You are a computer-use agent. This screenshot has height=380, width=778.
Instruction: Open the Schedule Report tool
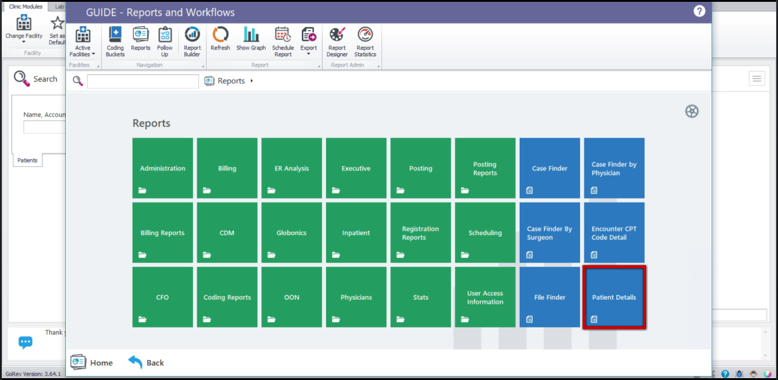click(283, 42)
